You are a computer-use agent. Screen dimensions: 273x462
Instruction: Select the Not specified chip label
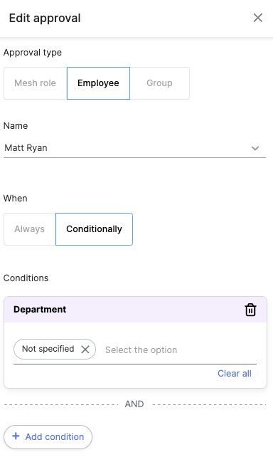tap(48, 349)
